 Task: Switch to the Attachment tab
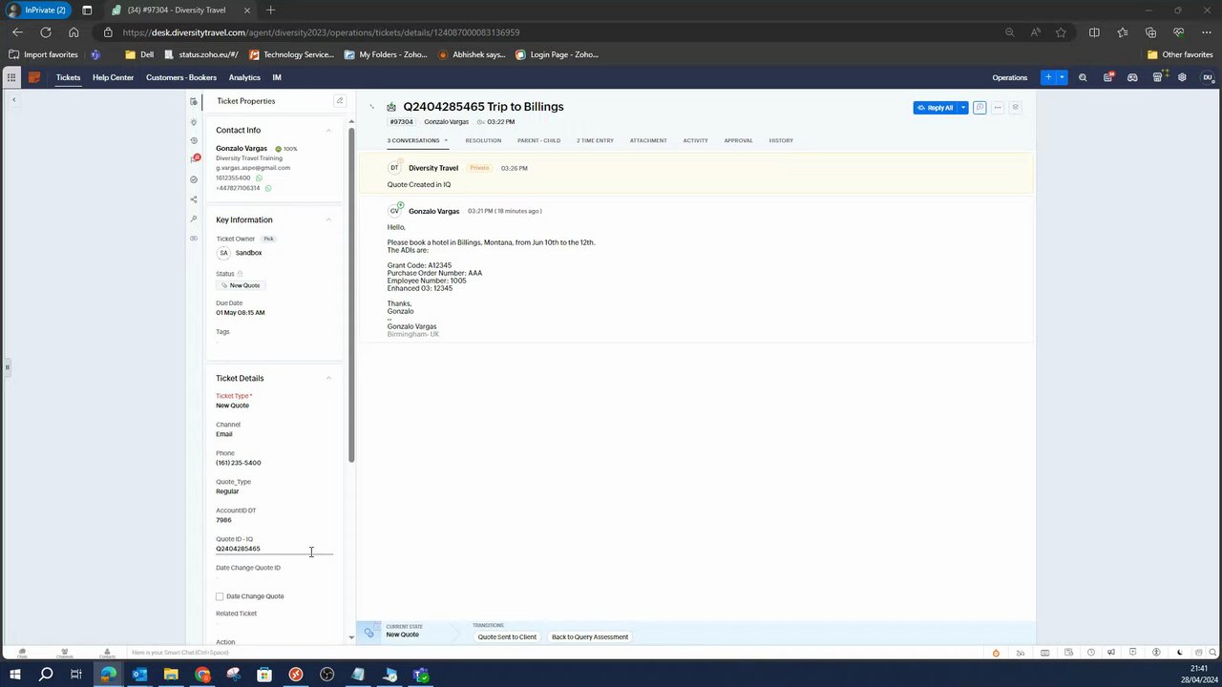648,140
